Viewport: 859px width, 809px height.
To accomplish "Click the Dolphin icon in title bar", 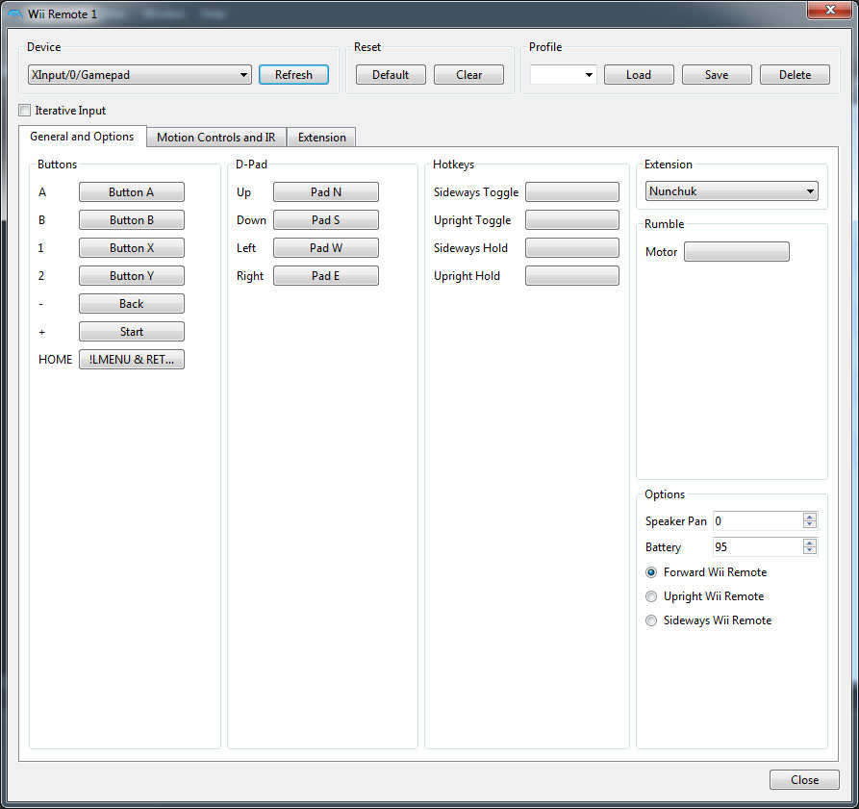I will [15, 13].
